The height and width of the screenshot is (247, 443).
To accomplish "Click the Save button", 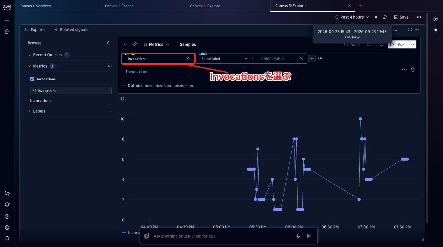I will [401, 17].
